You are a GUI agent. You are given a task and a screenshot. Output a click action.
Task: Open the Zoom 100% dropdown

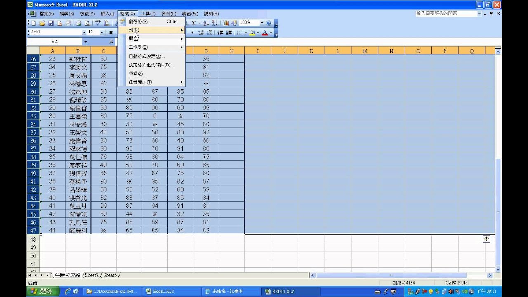tap(262, 23)
